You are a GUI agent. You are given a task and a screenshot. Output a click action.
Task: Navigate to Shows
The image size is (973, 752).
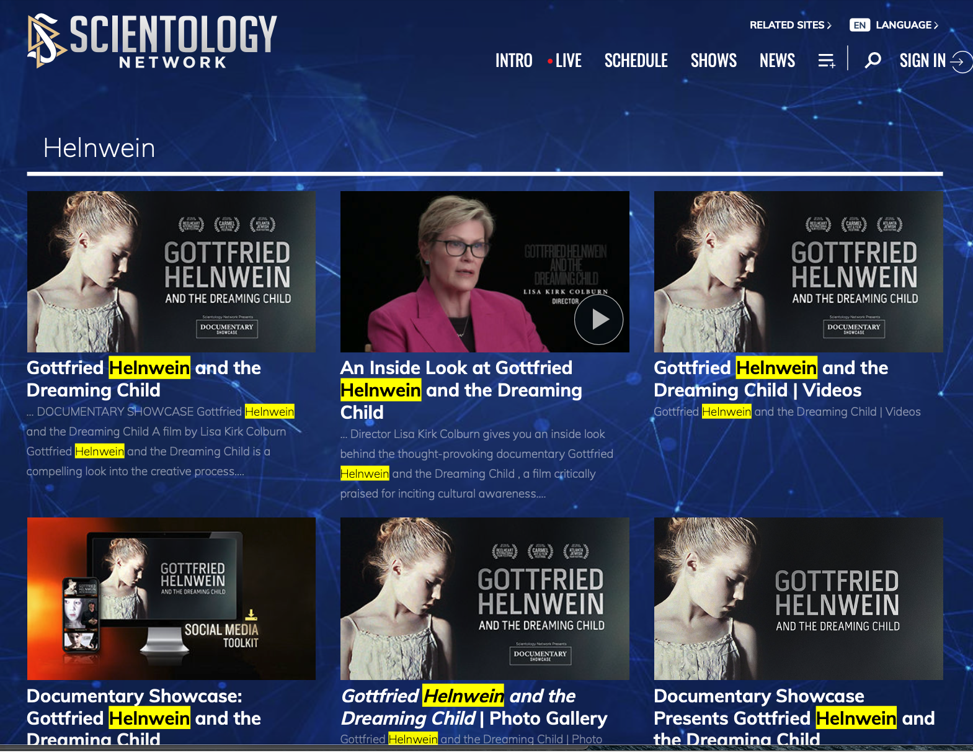[713, 61]
